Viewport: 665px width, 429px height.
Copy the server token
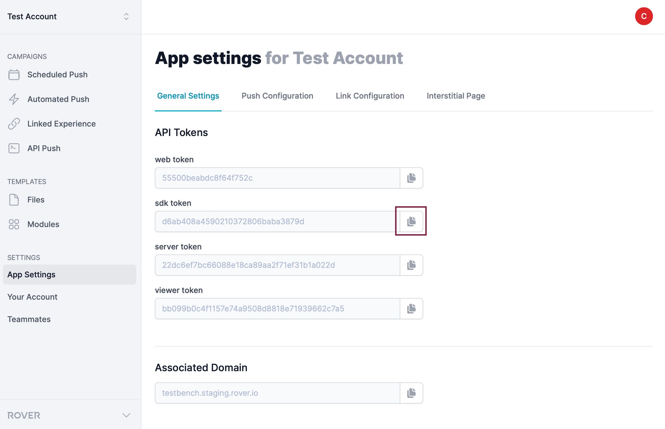point(411,265)
